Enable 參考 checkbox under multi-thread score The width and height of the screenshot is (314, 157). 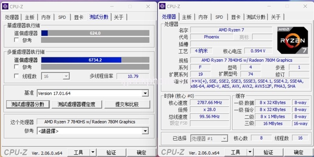click(x=16, y=67)
